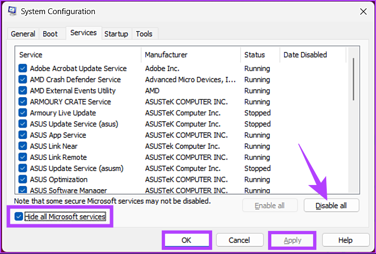
Task: Toggle ASUS Link Near checkbox
Action: 23,146
